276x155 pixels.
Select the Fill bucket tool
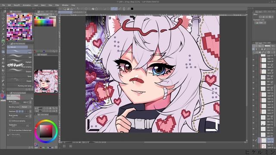click(3, 66)
